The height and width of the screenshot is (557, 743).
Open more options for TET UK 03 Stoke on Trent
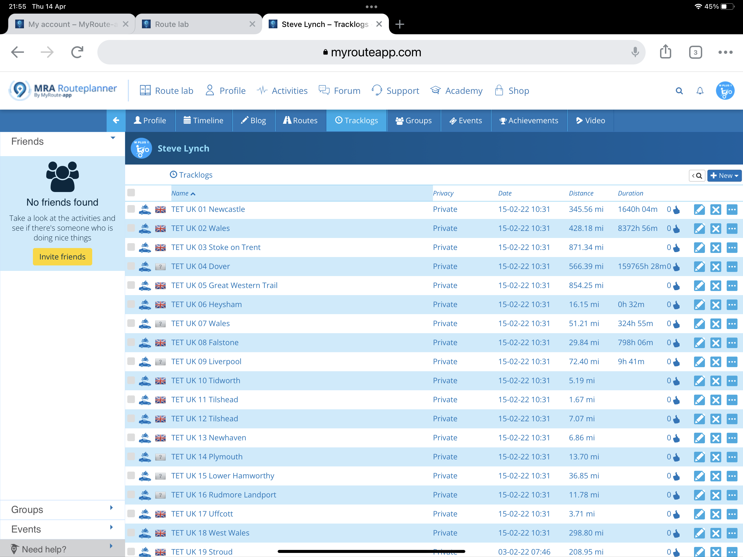coord(732,248)
